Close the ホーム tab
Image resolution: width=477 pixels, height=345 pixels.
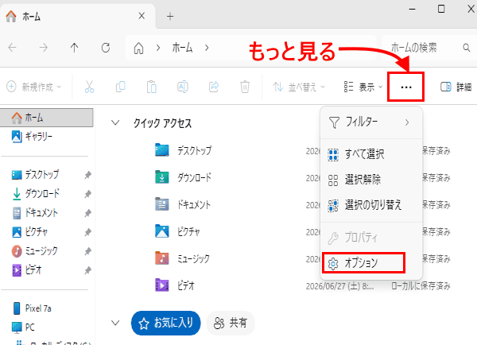point(142,16)
